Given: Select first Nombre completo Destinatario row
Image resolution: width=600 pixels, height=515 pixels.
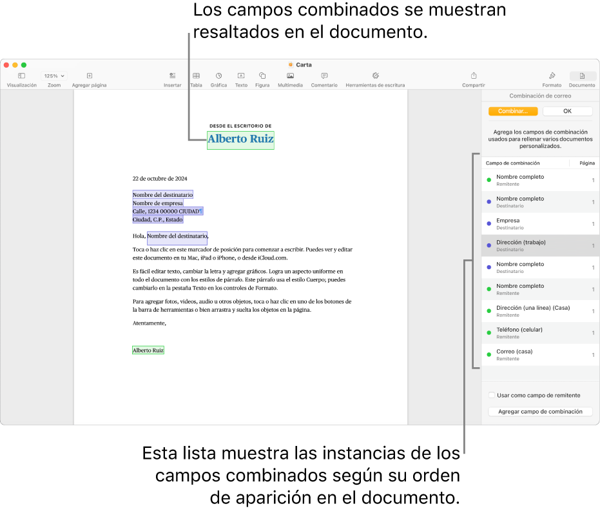Looking at the screenshot, I should pos(540,202).
